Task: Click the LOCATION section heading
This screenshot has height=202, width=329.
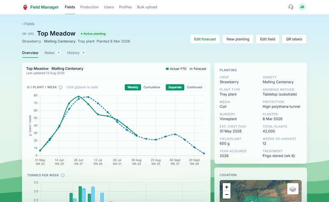Action: click(228, 175)
